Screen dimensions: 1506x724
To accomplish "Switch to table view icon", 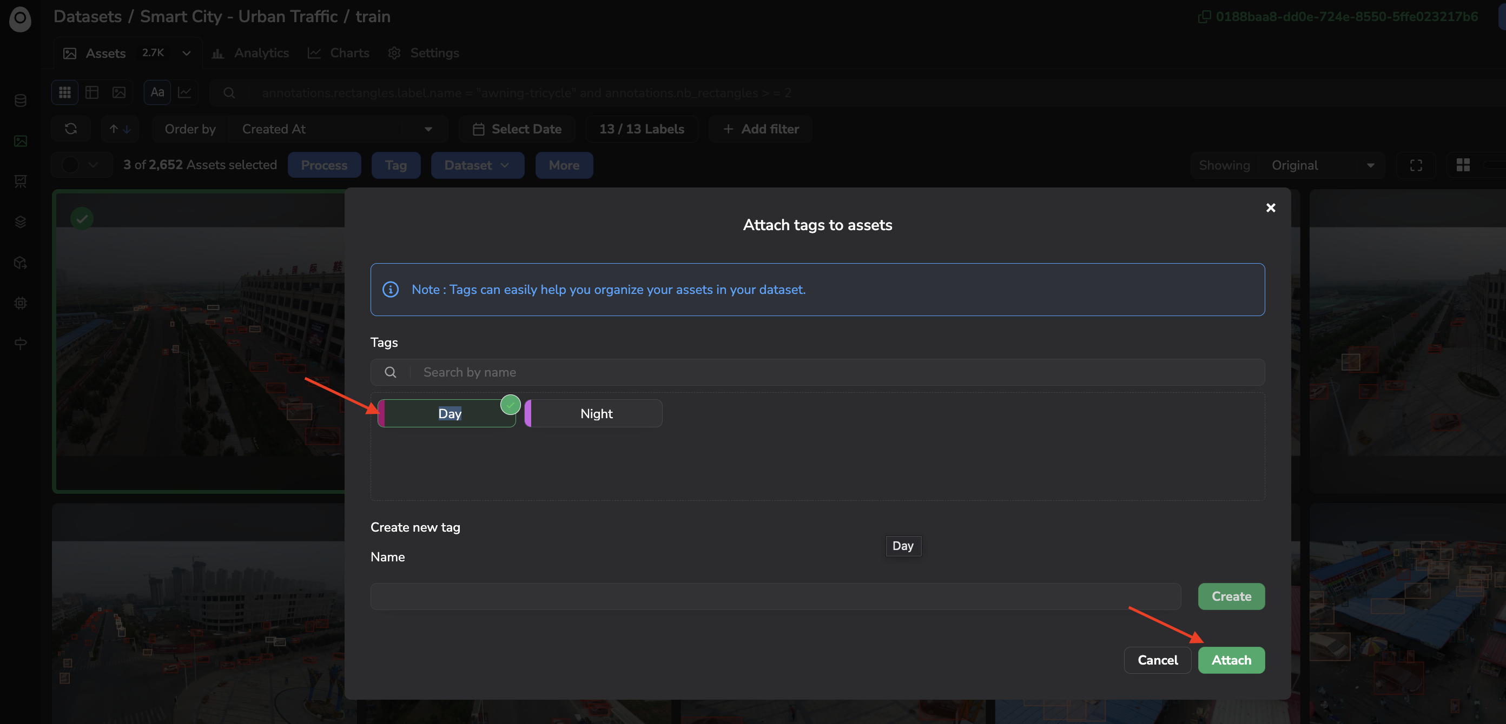I will 92,92.
